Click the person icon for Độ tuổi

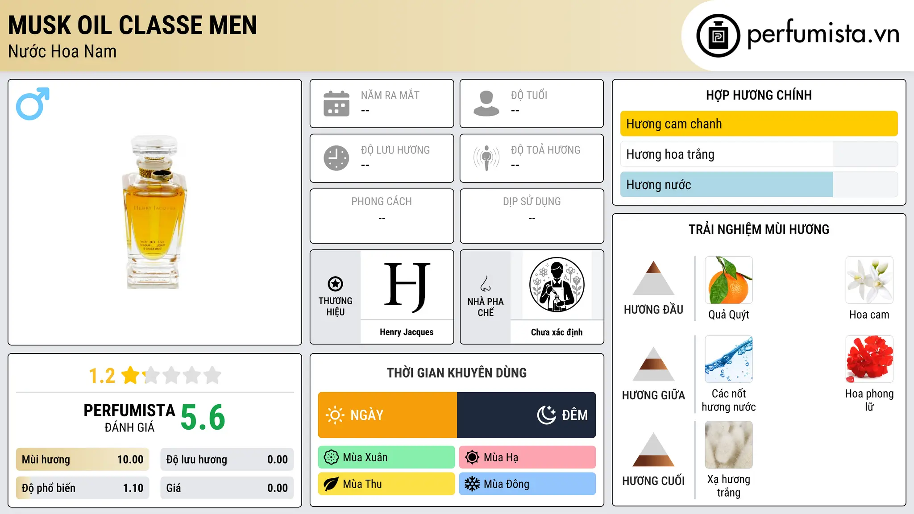tap(486, 104)
